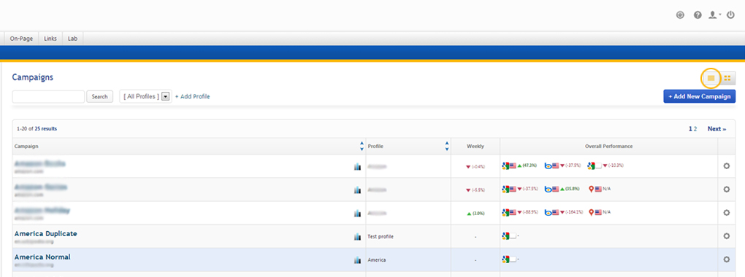Open the Links tab
The height and width of the screenshot is (277, 745).
click(50, 39)
